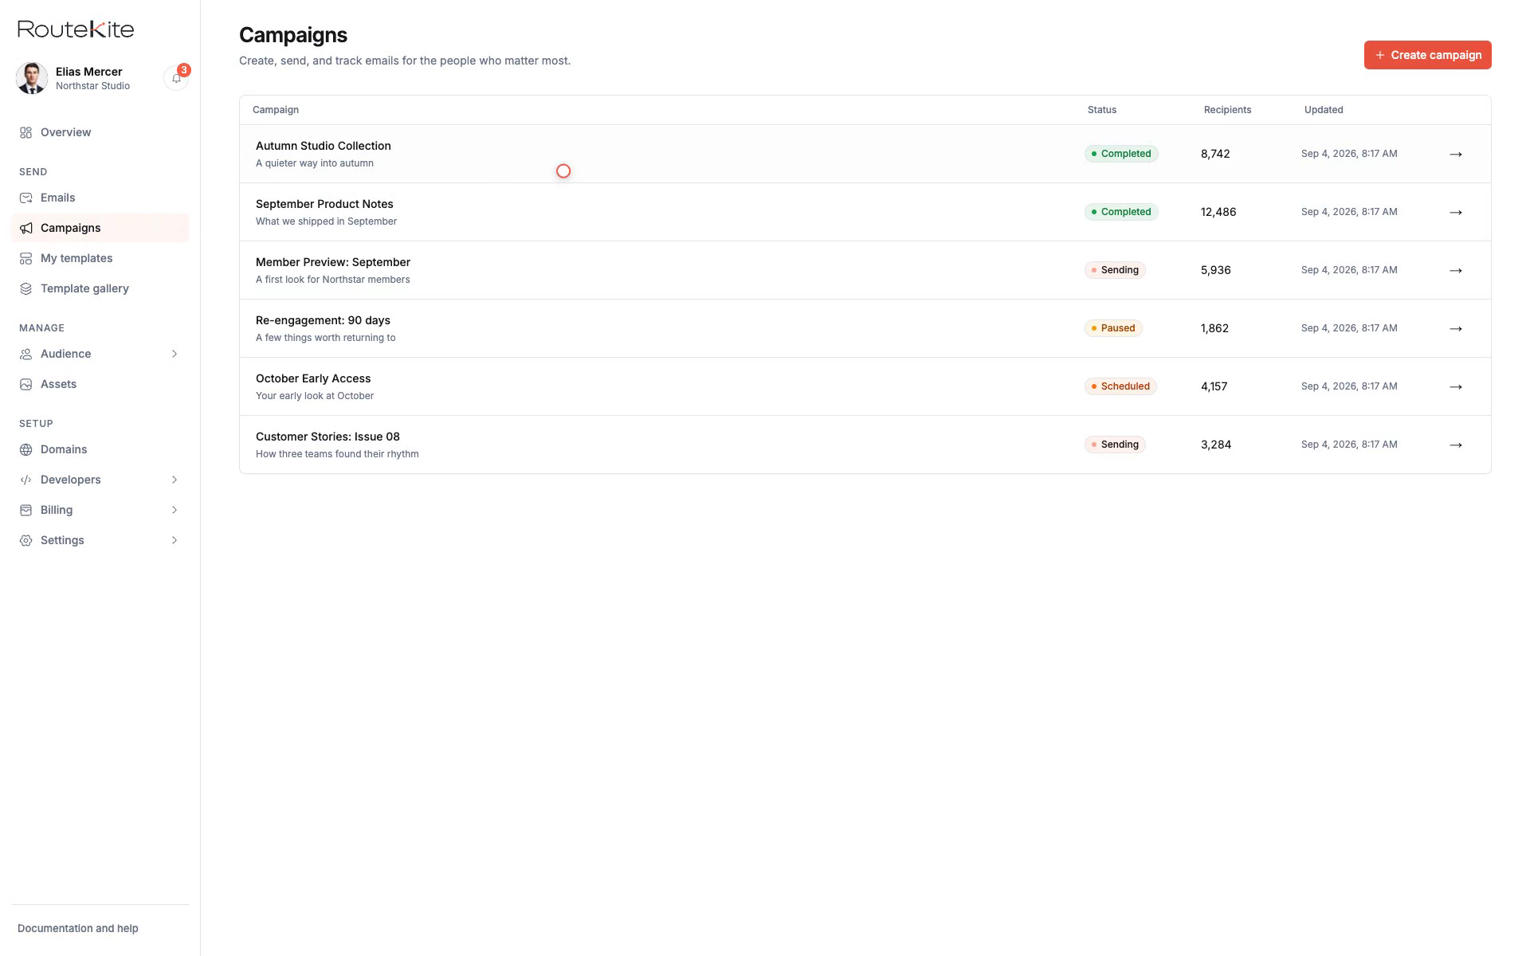
Task: Select the Assets image icon
Action: pos(26,384)
